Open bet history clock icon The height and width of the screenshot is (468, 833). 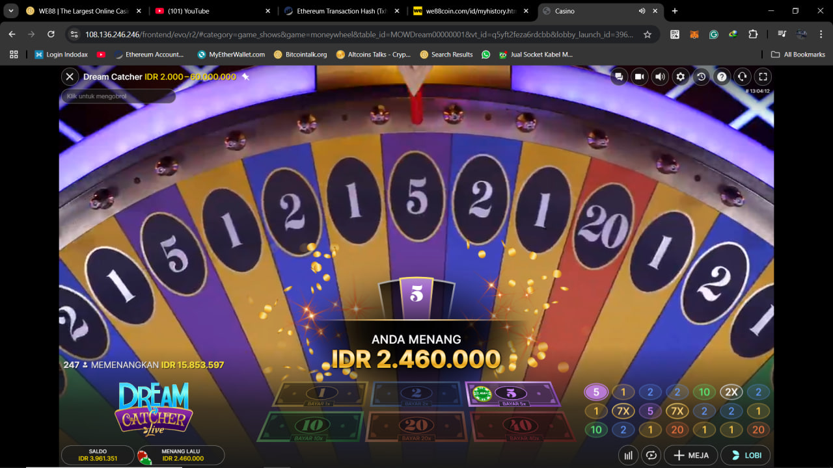[x=701, y=77]
